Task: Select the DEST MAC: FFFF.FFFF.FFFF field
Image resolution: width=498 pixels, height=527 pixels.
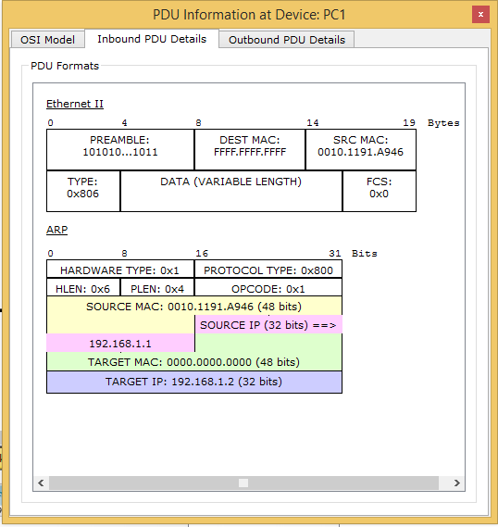Action: point(250,149)
